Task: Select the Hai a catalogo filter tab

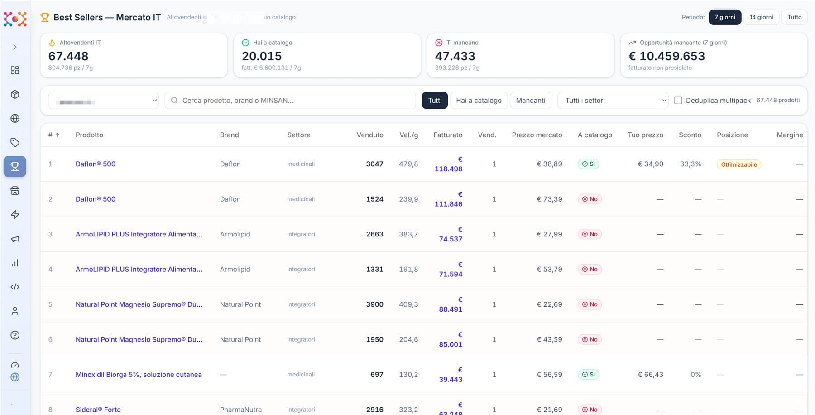Action: click(x=479, y=100)
